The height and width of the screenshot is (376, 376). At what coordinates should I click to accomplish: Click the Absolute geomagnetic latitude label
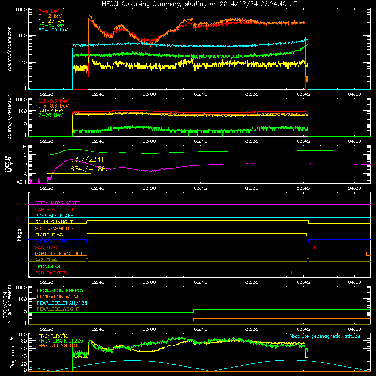(x=325, y=336)
